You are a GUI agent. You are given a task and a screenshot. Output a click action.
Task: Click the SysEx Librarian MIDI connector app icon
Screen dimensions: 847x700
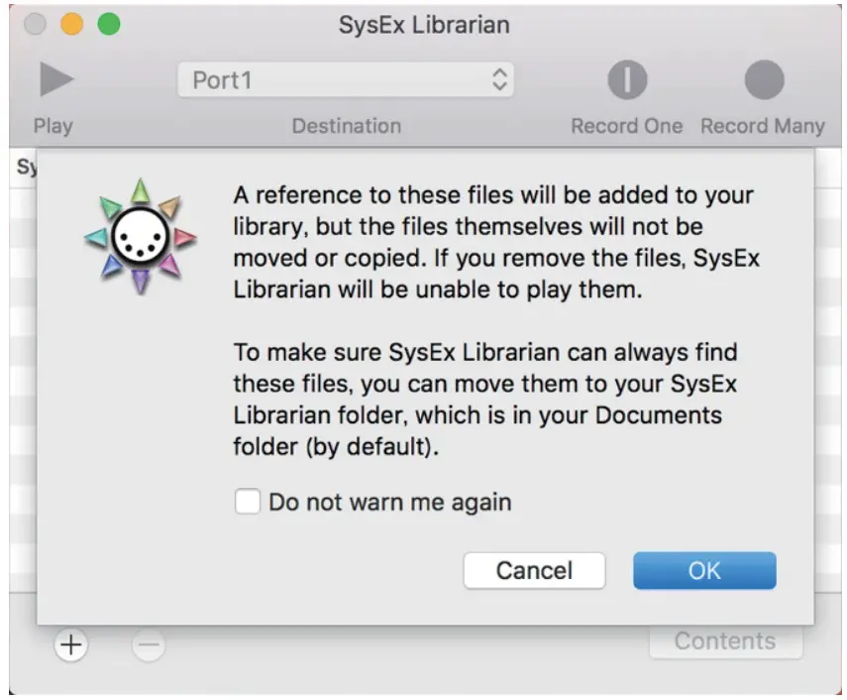tap(141, 237)
